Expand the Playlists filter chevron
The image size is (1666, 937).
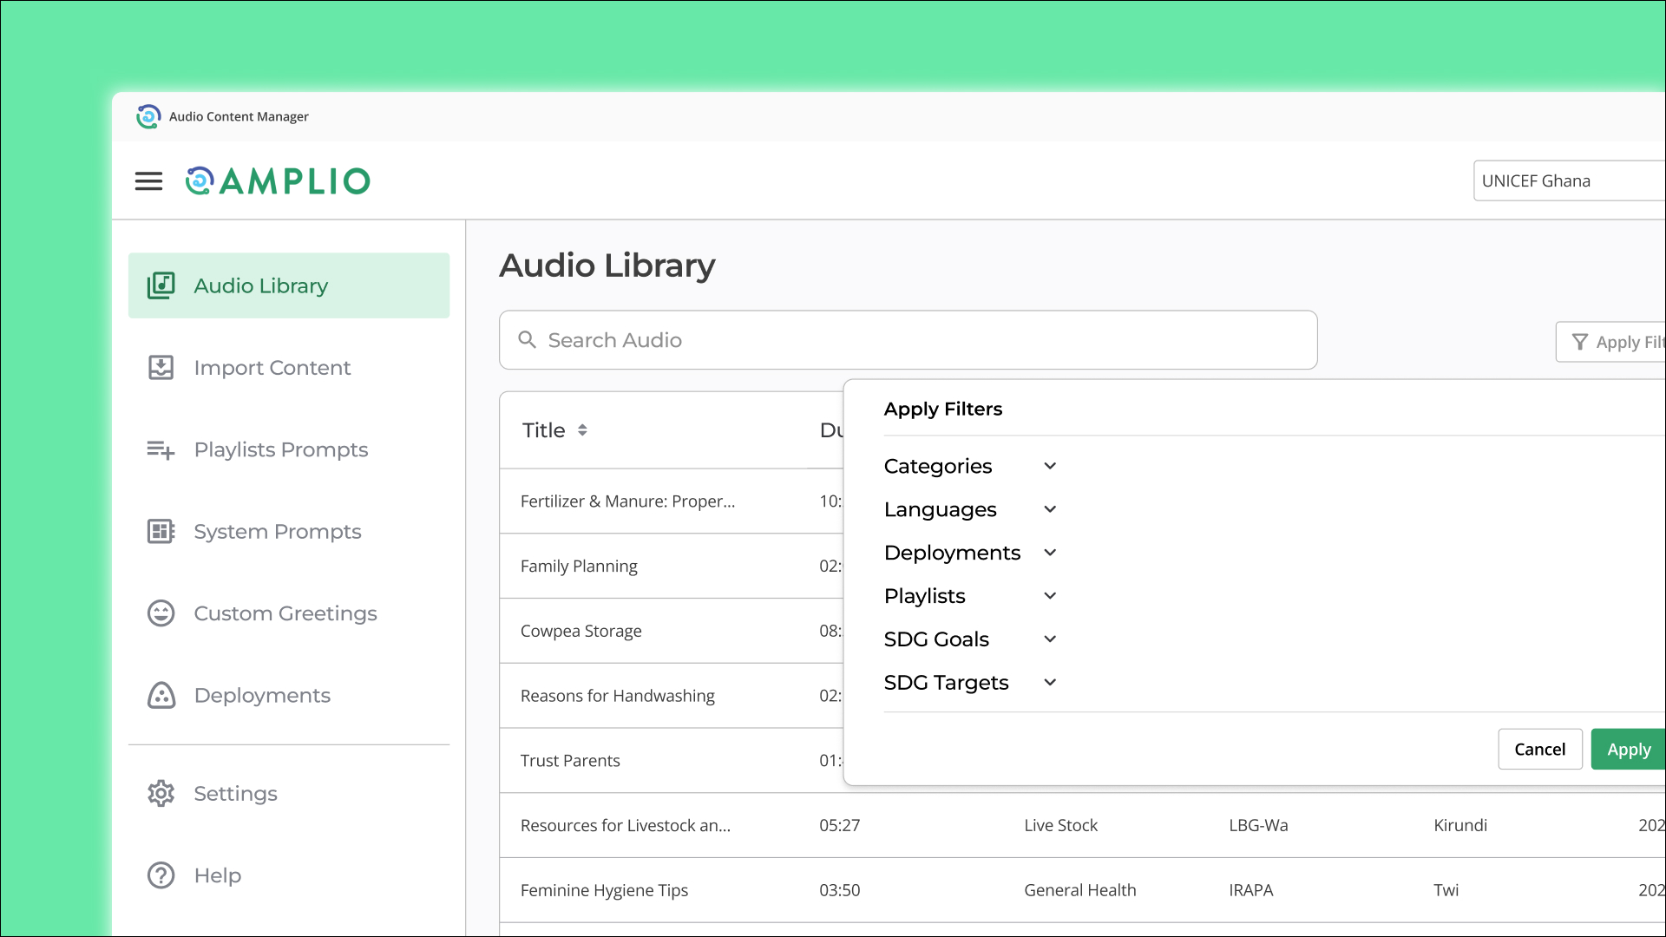pos(1050,596)
